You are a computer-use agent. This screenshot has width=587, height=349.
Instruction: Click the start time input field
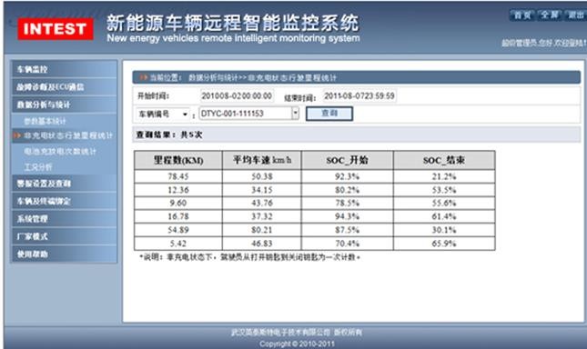237,96
